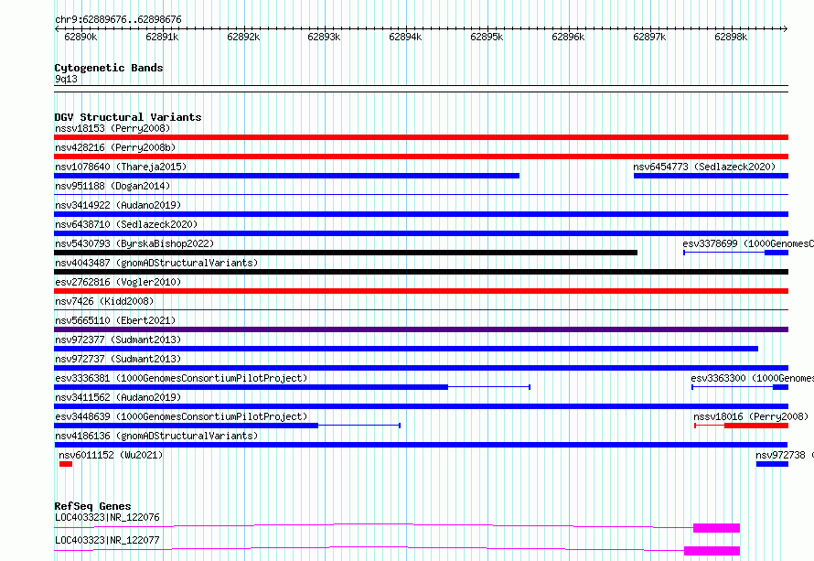
Task: Click the 62893k ruler position
Action: click(324, 37)
